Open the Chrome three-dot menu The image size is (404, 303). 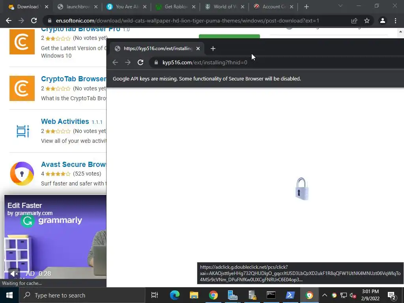(x=395, y=21)
